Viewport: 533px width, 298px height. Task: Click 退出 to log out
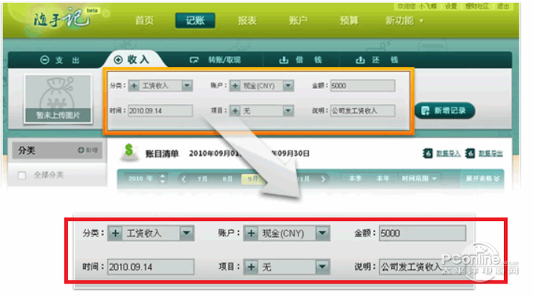(x=503, y=6)
